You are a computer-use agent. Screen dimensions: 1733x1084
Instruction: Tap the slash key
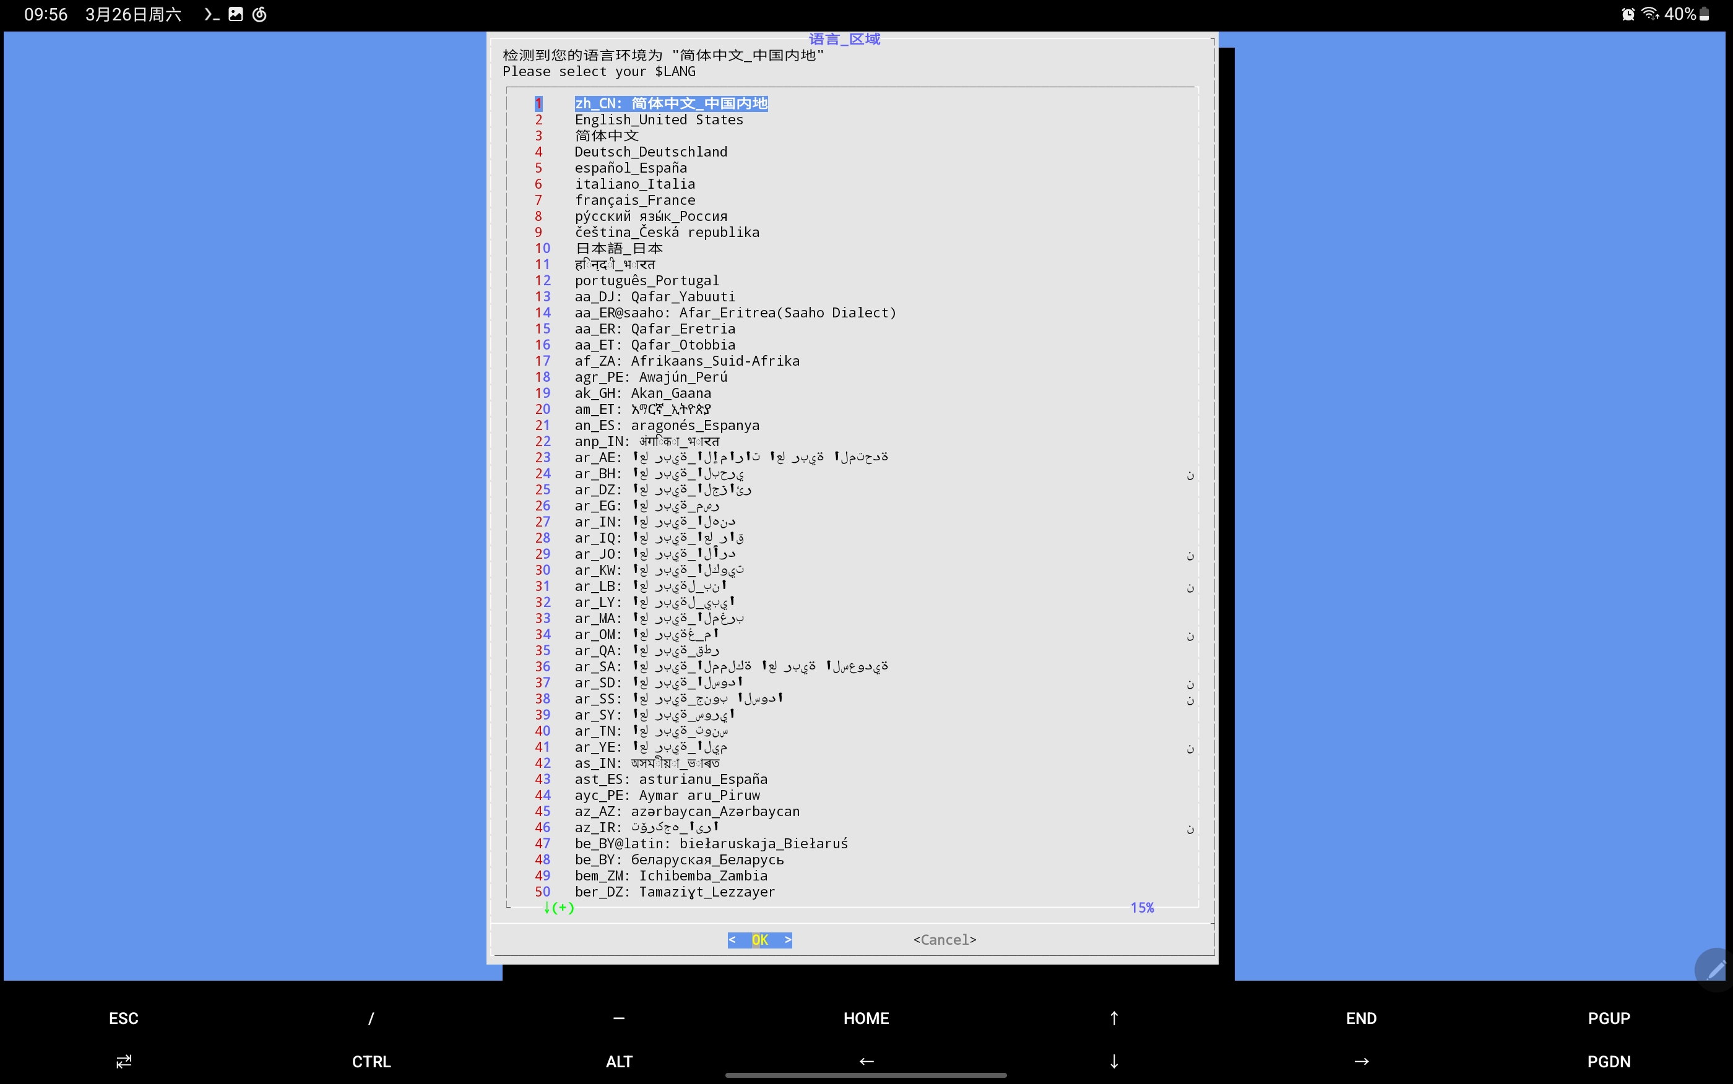click(x=371, y=1018)
